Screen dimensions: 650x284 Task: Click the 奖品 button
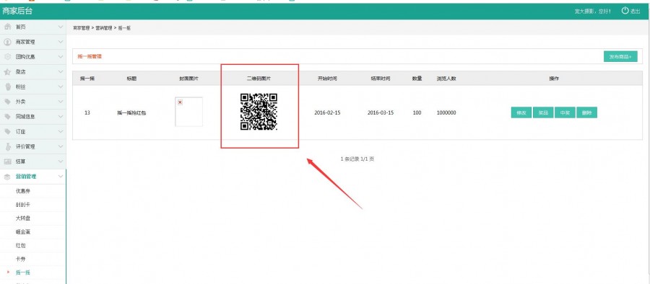[543, 112]
